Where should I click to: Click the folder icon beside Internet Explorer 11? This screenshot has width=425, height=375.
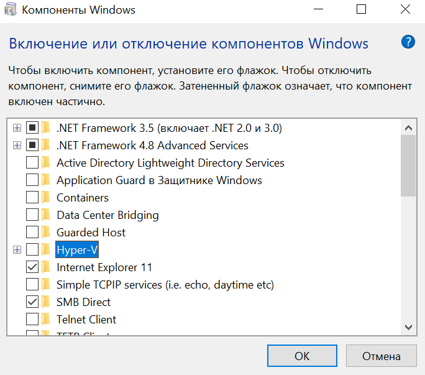[47, 267]
